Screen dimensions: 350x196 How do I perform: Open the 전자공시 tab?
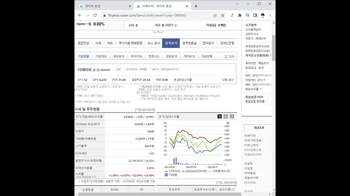208,43
